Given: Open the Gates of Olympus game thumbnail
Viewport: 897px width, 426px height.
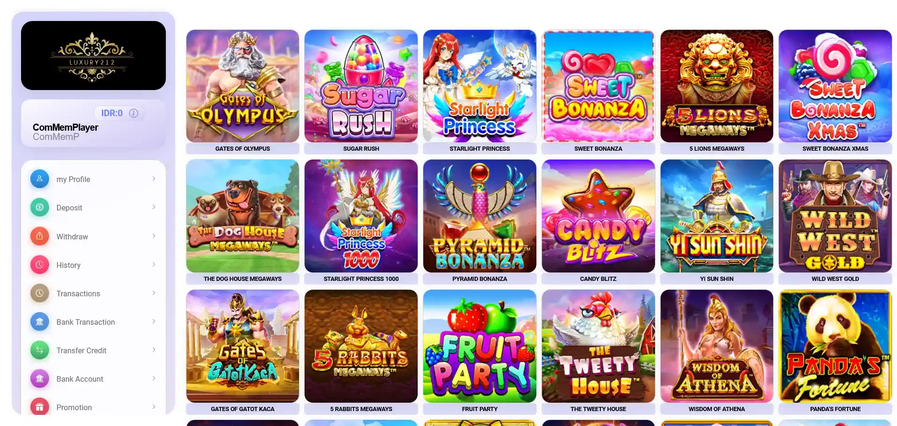Looking at the screenshot, I should 242,86.
